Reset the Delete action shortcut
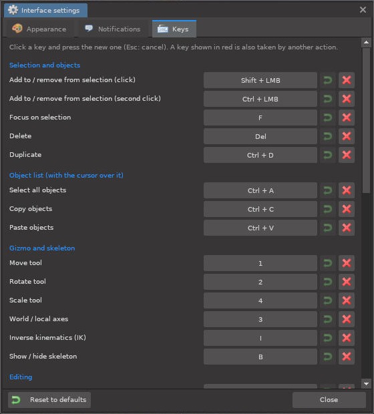 coord(328,136)
